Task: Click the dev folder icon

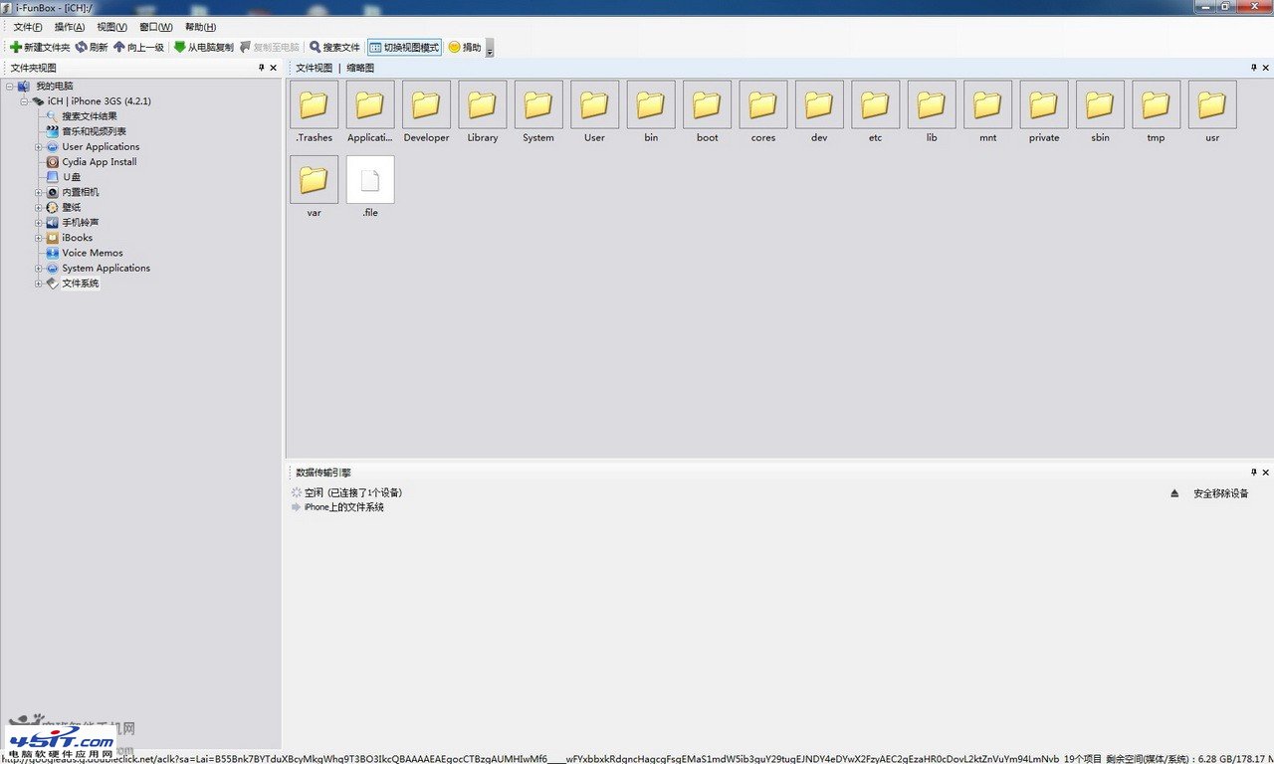Action: 819,104
